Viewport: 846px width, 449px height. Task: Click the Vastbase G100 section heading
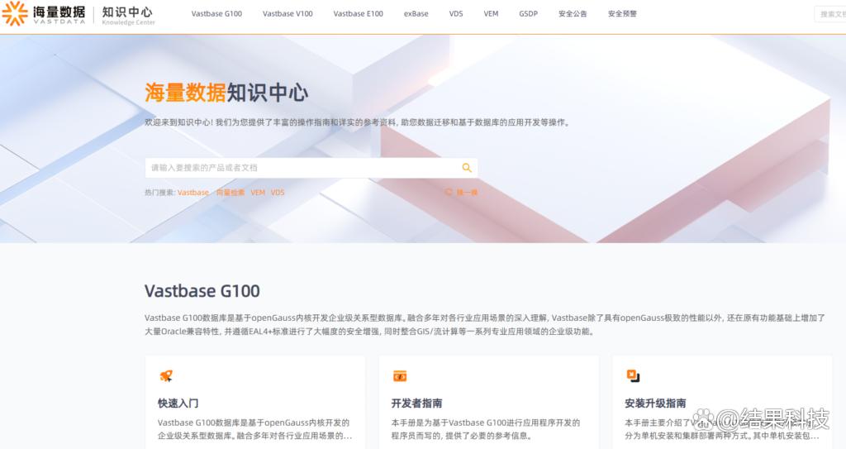coord(202,291)
